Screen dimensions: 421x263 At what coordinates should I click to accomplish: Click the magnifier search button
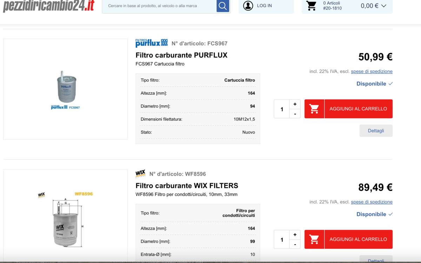(x=223, y=6)
